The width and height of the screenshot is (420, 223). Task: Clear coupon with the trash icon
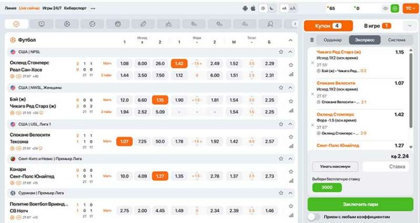[x=311, y=40]
